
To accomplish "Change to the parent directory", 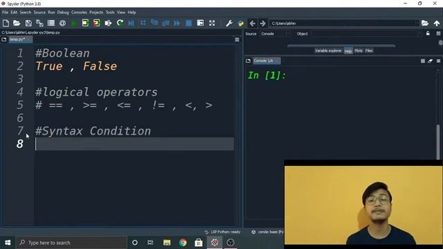I will click(437, 23).
